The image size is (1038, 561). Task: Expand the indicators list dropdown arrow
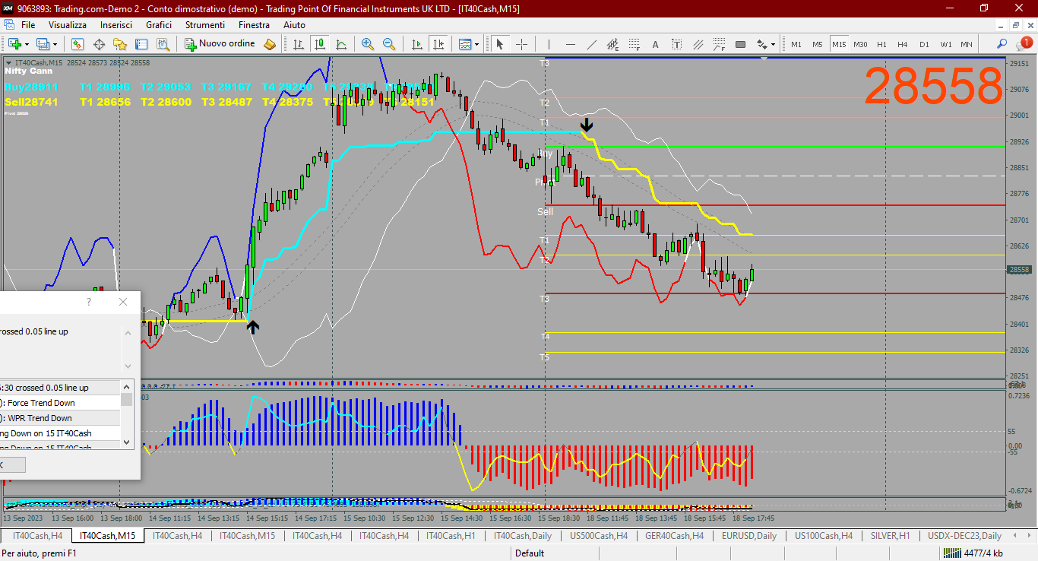(x=477, y=44)
